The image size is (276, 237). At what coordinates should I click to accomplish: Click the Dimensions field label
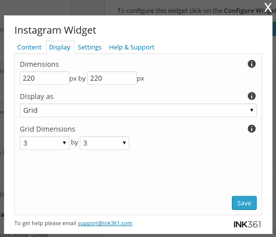pos(39,64)
